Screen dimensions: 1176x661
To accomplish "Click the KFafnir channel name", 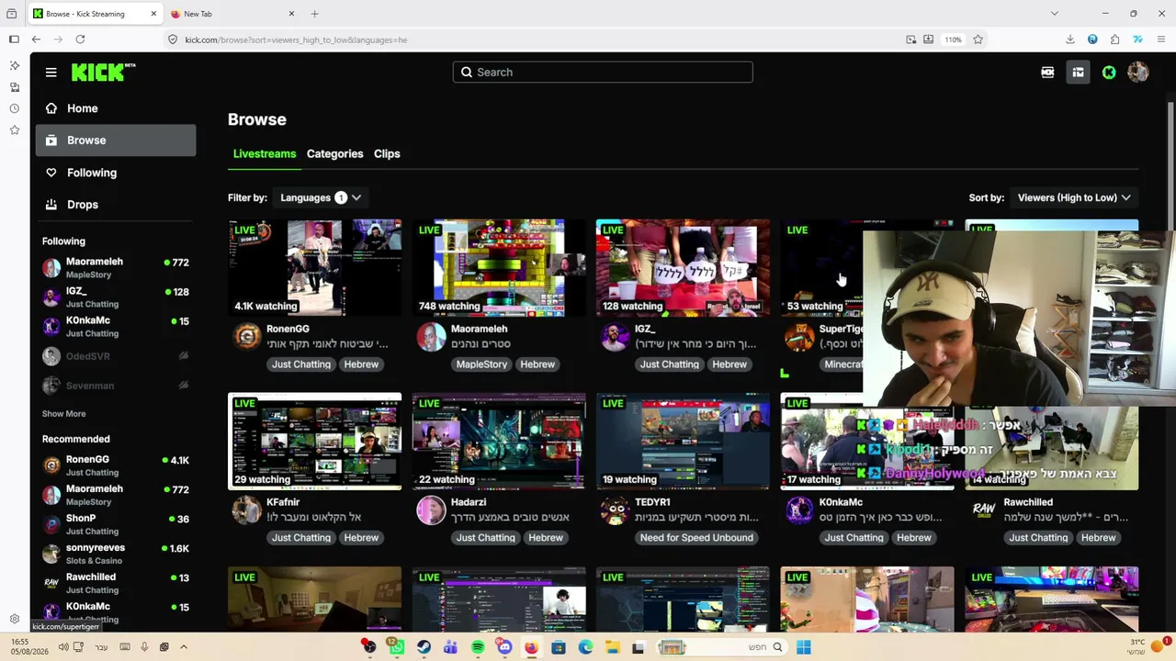I will click(x=283, y=502).
